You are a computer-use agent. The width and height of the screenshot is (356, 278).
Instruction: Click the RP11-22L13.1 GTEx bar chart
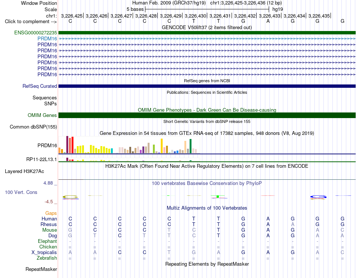(129, 160)
